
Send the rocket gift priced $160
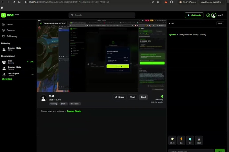199,140
